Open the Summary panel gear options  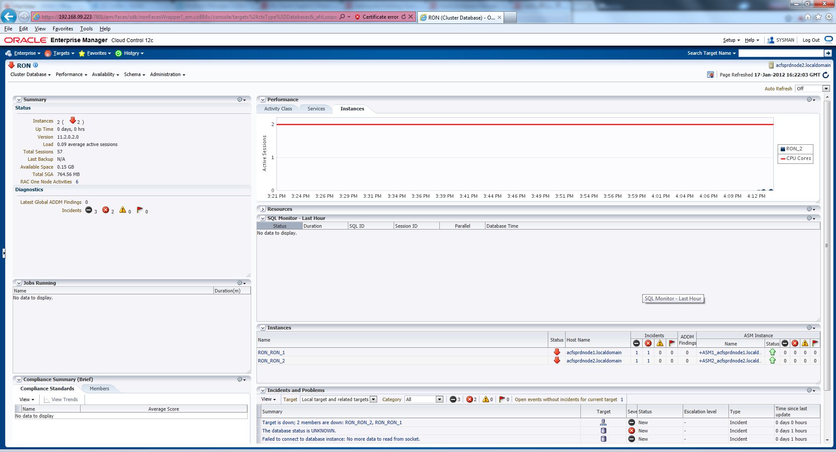point(241,100)
